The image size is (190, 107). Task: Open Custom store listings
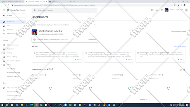coord(14,96)
